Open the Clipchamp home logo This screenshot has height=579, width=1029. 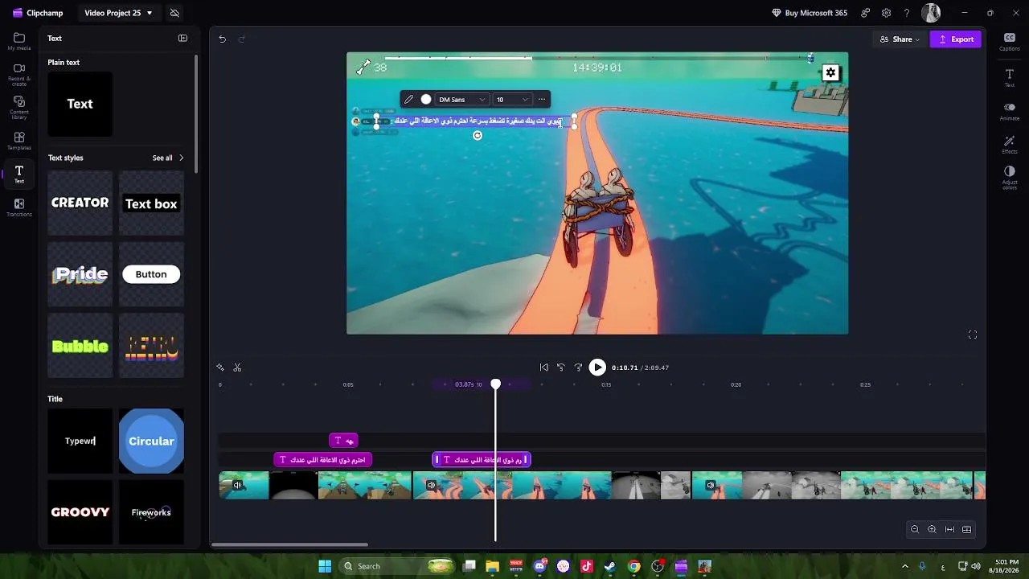(x=39, y=13)
